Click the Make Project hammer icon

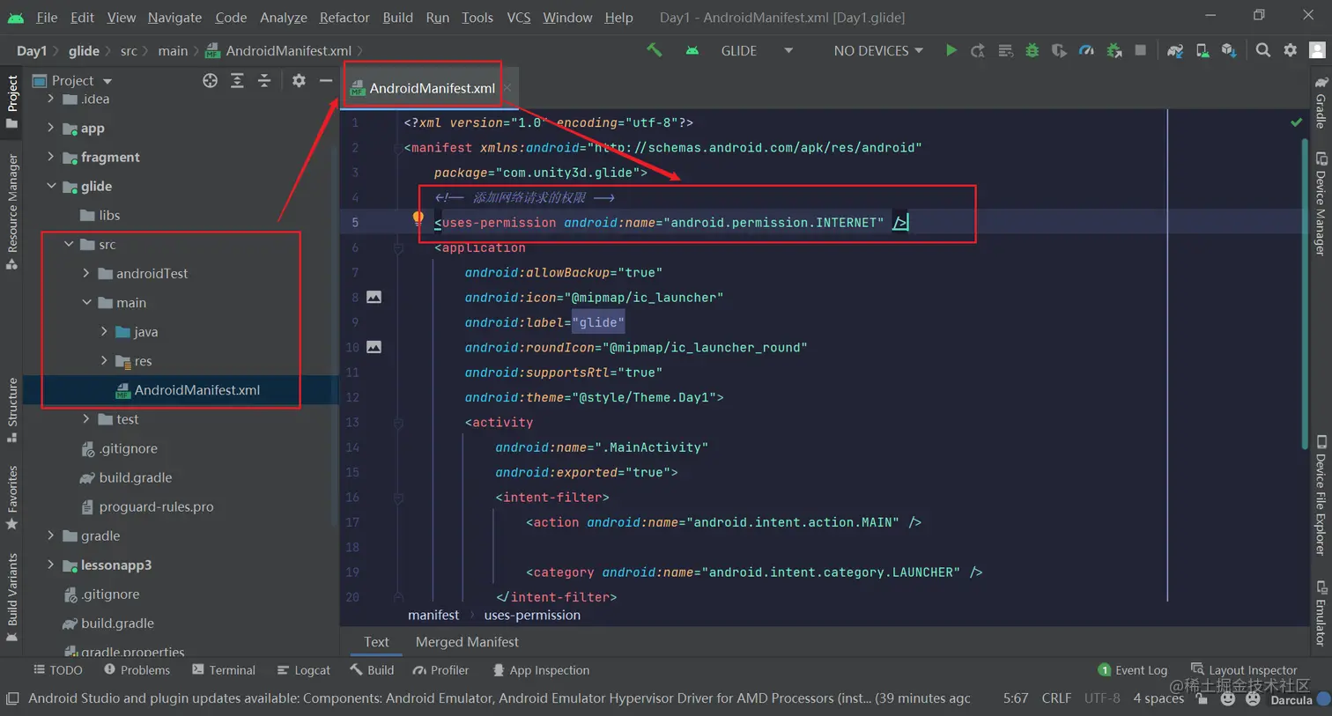click(x=654, y=50)
